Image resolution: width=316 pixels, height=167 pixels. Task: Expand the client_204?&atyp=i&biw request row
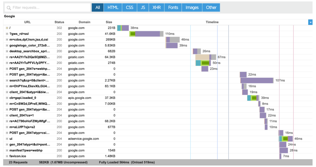pos(7,92)
